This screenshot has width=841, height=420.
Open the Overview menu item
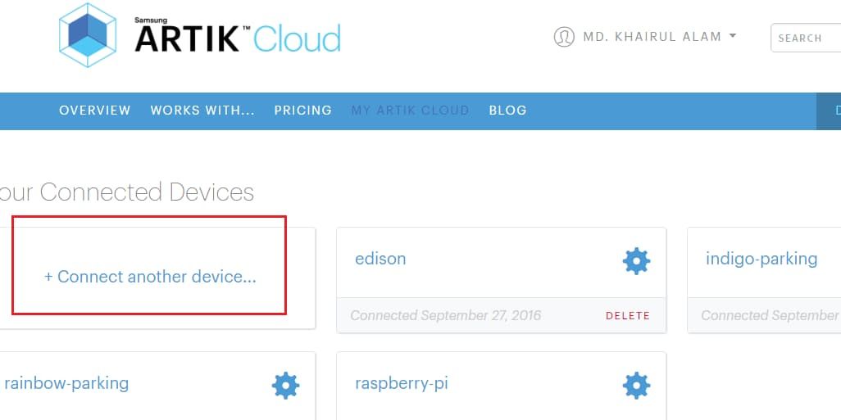click(x=95, y=111)
